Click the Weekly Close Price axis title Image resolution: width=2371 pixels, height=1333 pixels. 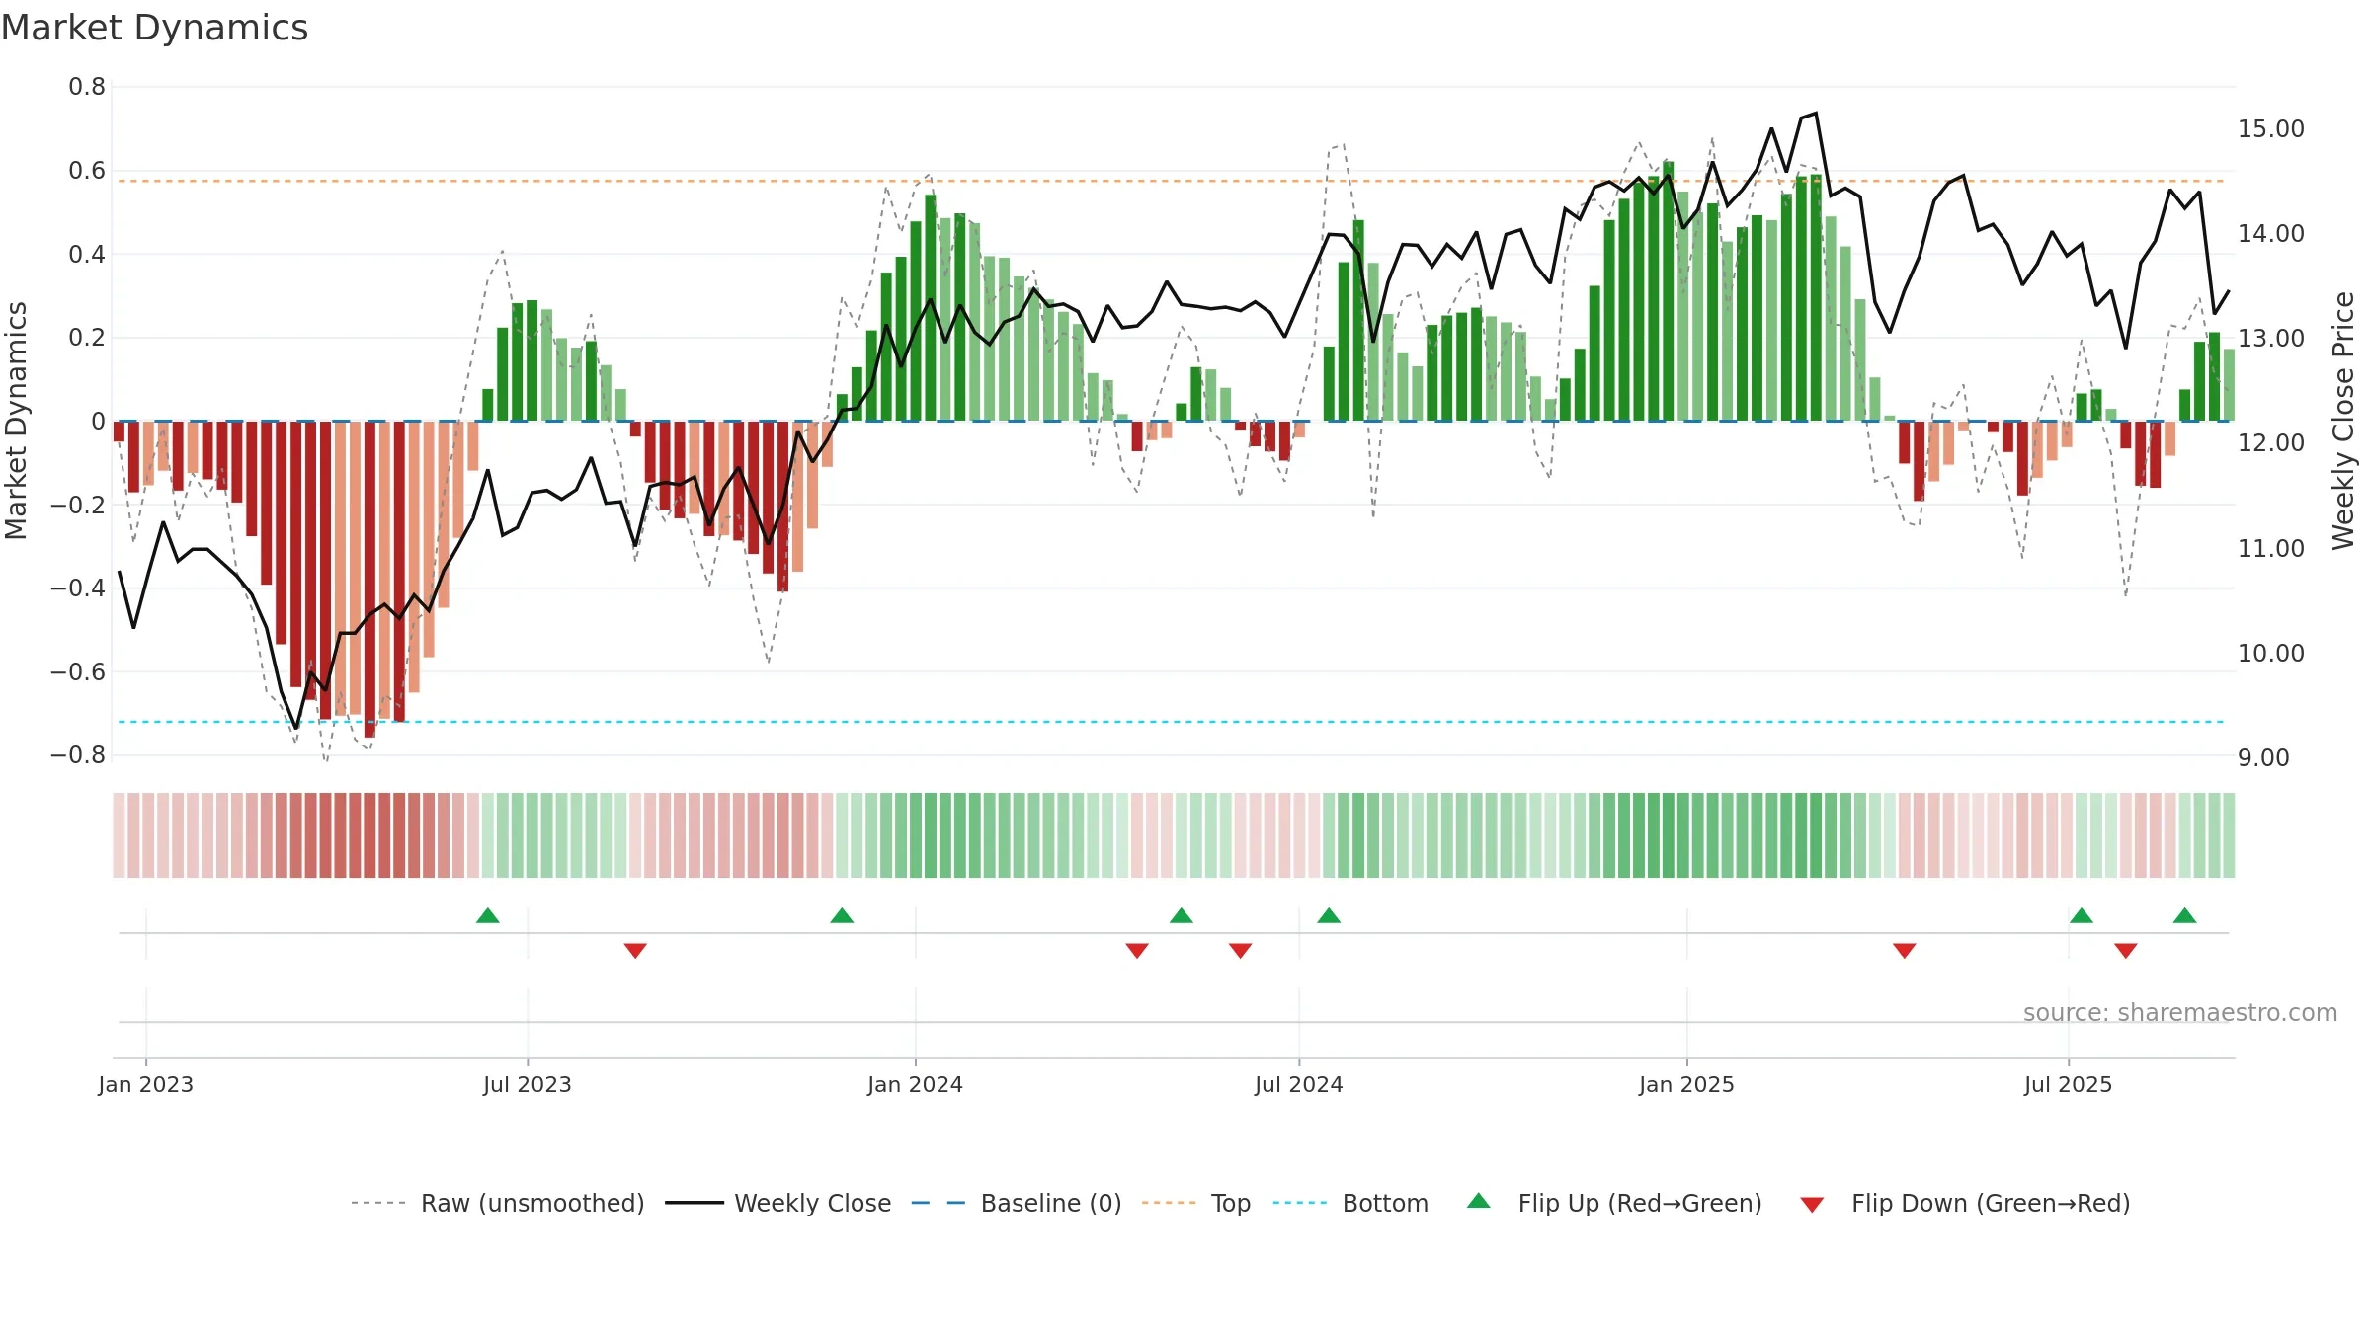2343,421
